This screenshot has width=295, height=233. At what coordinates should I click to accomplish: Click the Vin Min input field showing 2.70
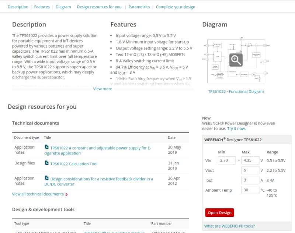[x=227, y=160]
